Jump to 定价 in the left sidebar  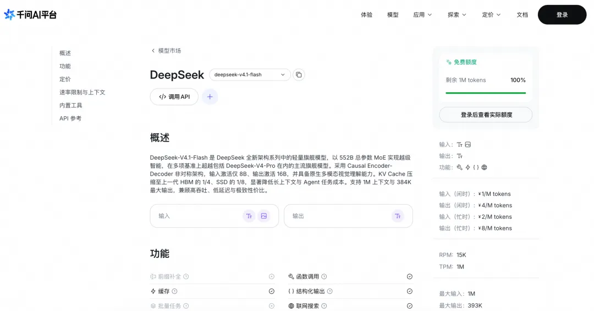coord(65,80)
